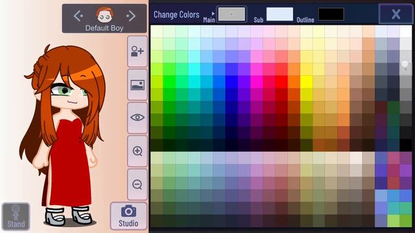This screenshot has width=415, height=233.
Task: Open Studio with the camera button
Action: click(128, 216)
